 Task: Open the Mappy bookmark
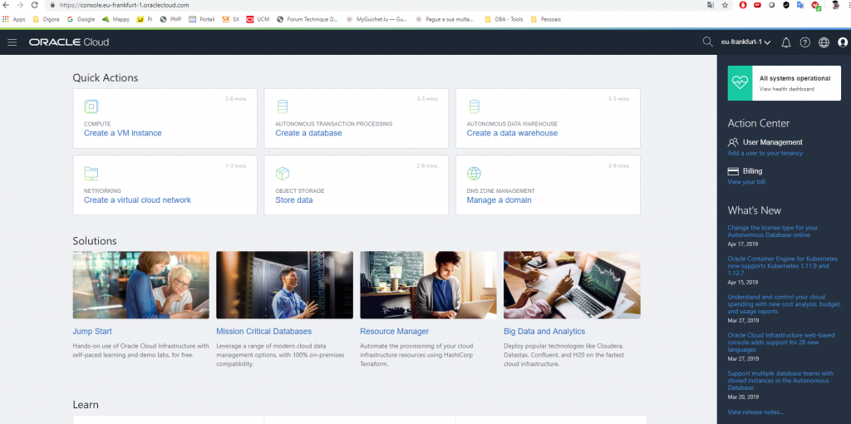coord(116,19)
